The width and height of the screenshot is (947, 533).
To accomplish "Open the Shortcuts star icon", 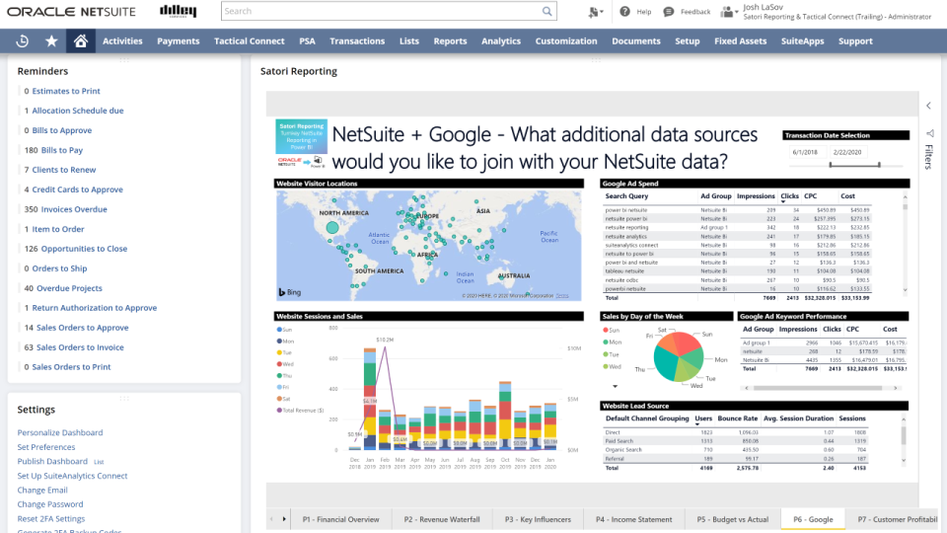I will point(51,41).
